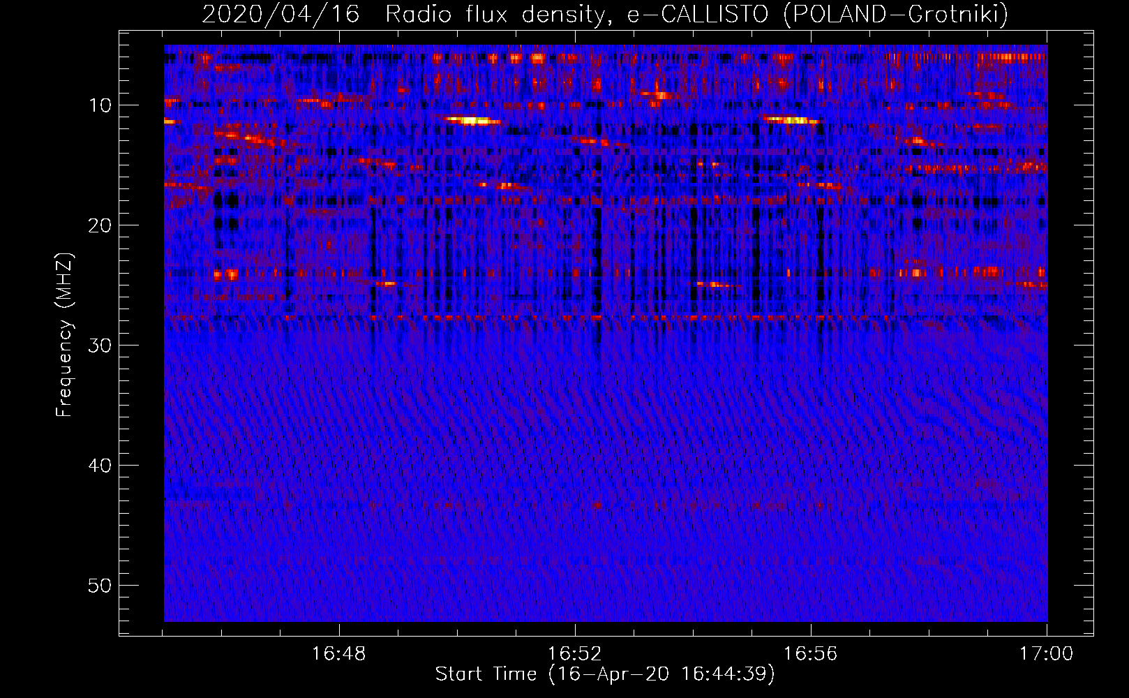This screenshot has width=1129, height=698.
Task: Click the 17:00 time tick label
Action: point(1046,654)
